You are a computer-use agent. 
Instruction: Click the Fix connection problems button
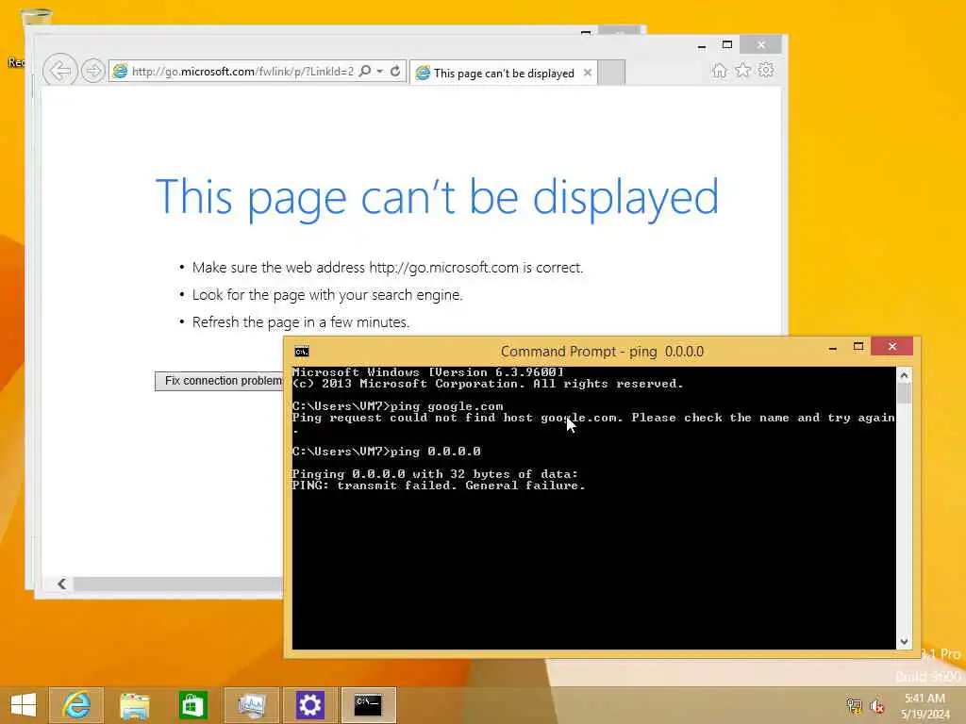(219, 381)
